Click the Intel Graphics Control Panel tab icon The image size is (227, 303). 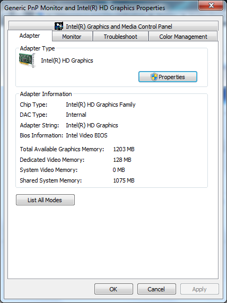[x=59, y=26]
